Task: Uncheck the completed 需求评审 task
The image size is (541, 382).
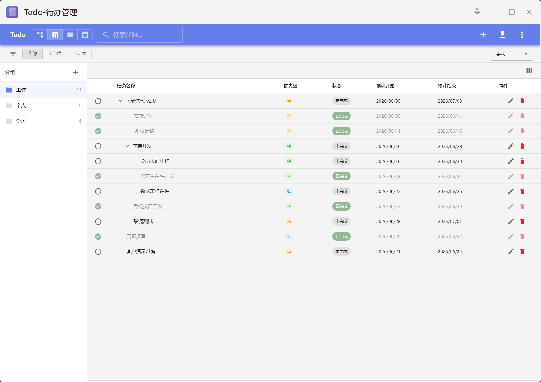Action: (x=98, y=116)
